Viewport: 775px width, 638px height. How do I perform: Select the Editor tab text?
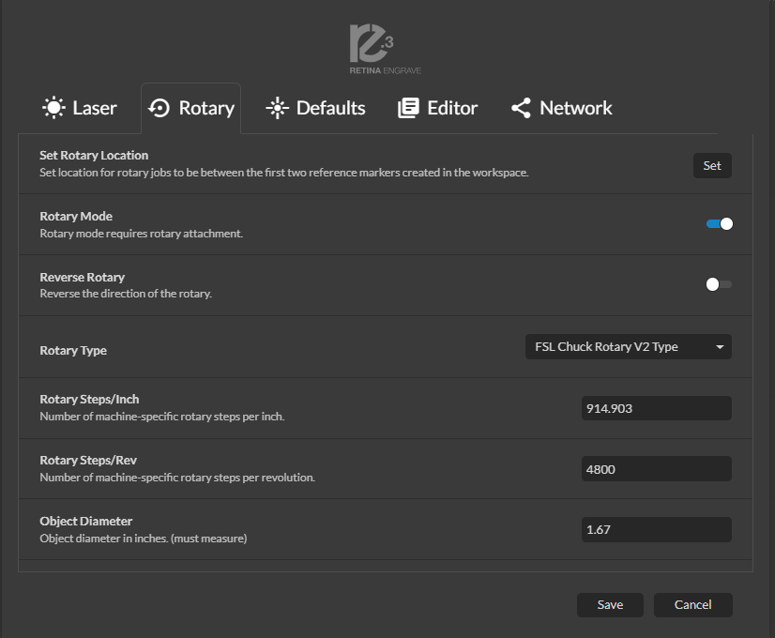(x=452, y=108)
